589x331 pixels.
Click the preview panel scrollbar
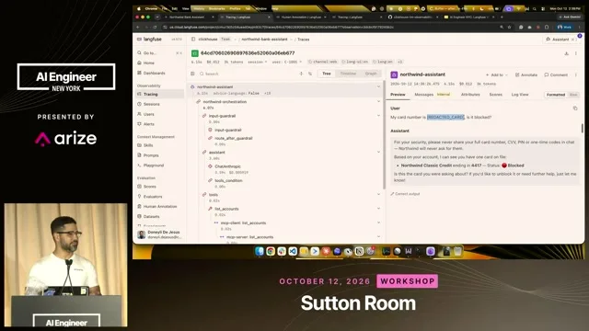[583, 129]
